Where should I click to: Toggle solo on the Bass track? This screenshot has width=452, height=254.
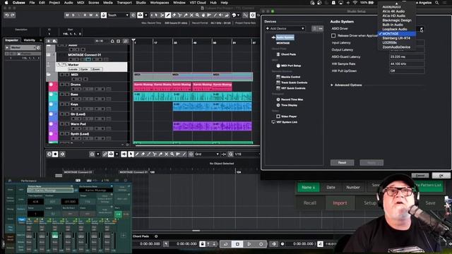[67, 95]
